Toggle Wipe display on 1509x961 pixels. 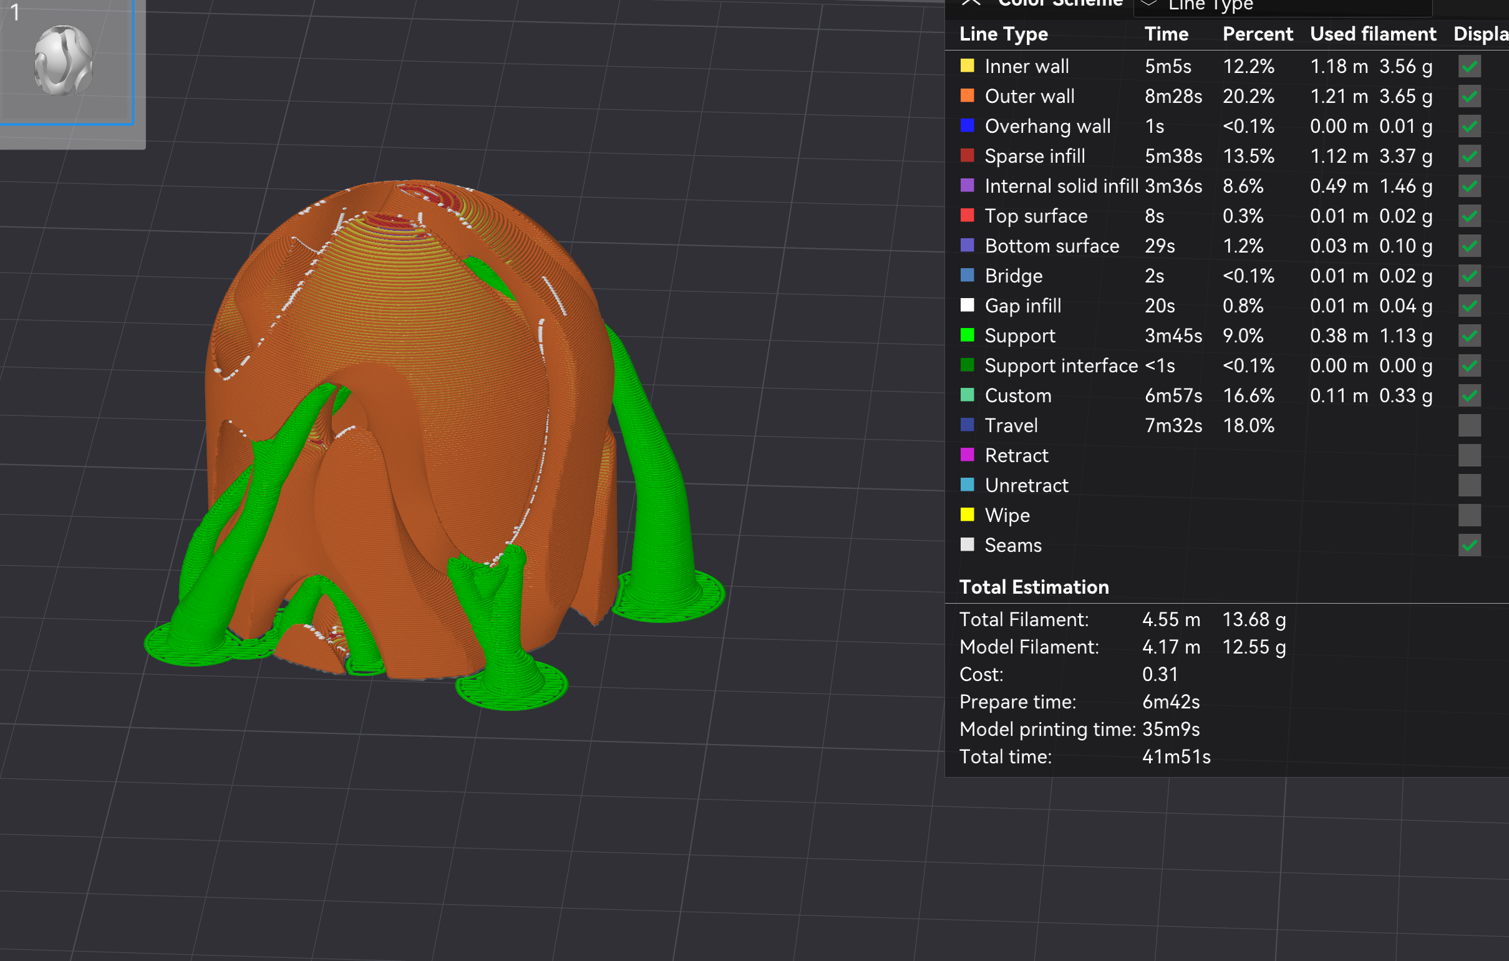[1469, 516]
